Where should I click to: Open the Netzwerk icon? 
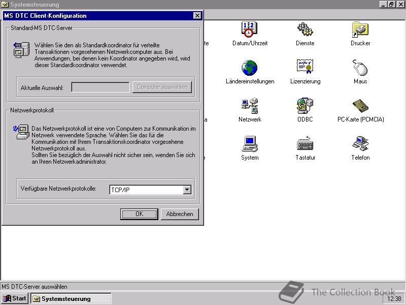coord(250,106)
